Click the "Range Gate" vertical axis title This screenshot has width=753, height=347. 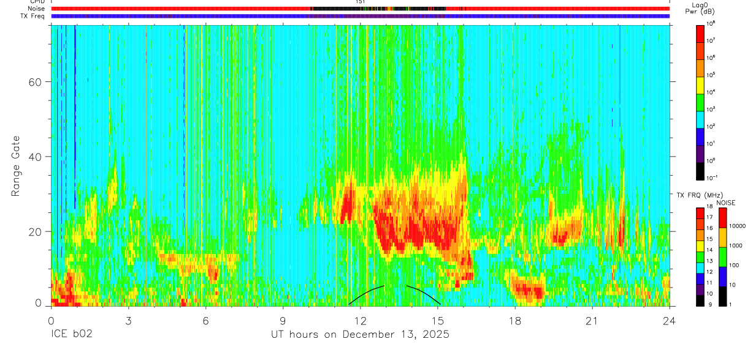[x=15, y=165]
